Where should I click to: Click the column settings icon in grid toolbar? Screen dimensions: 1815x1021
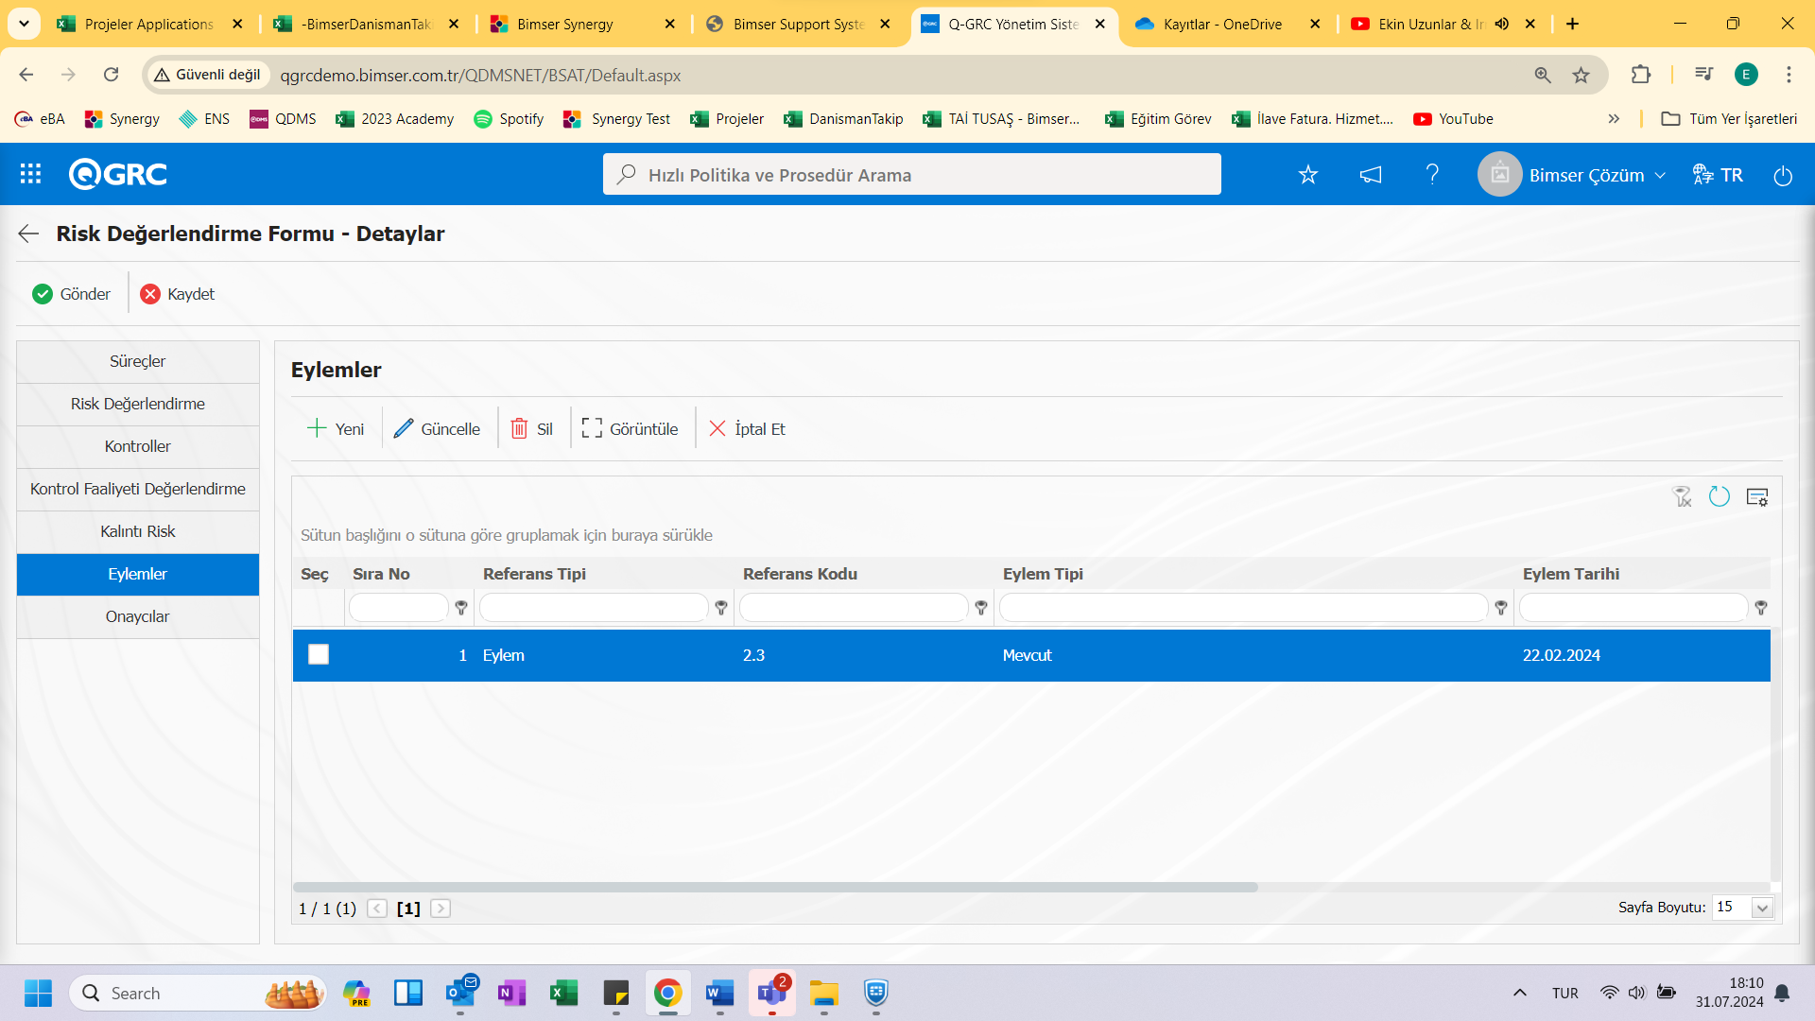pos(1757,497)
